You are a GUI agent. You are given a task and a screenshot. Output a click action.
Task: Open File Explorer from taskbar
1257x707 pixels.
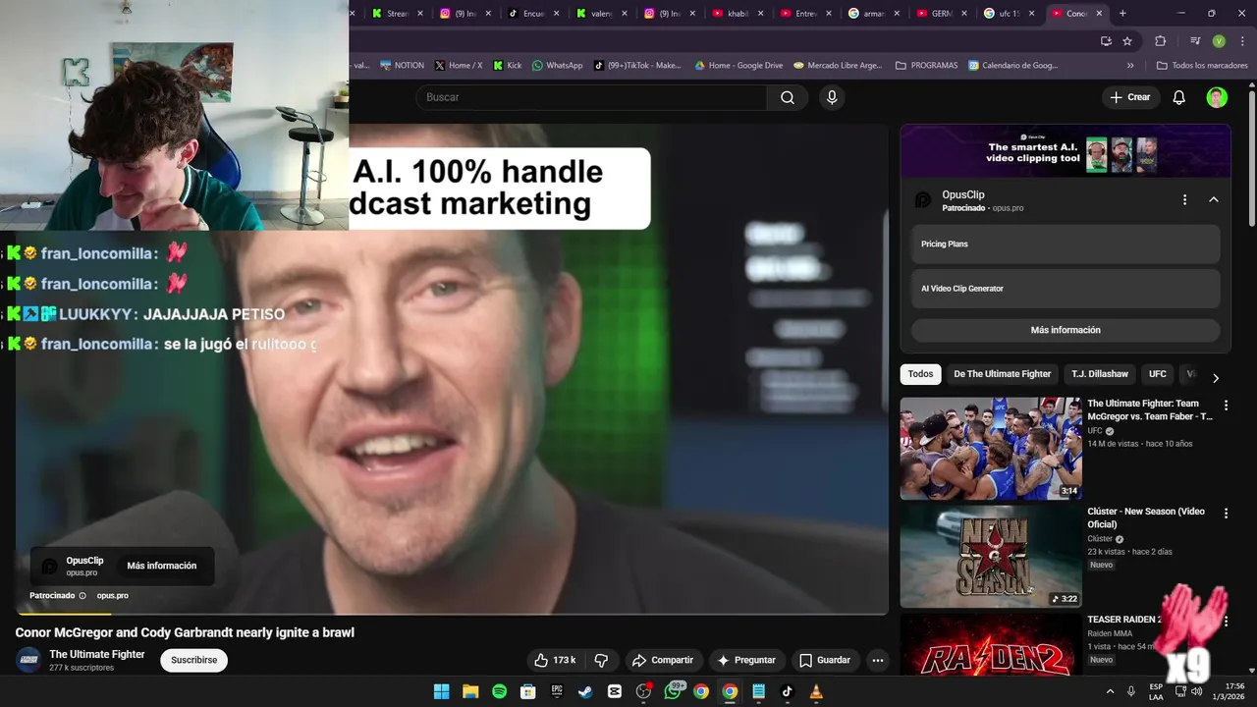470,691
